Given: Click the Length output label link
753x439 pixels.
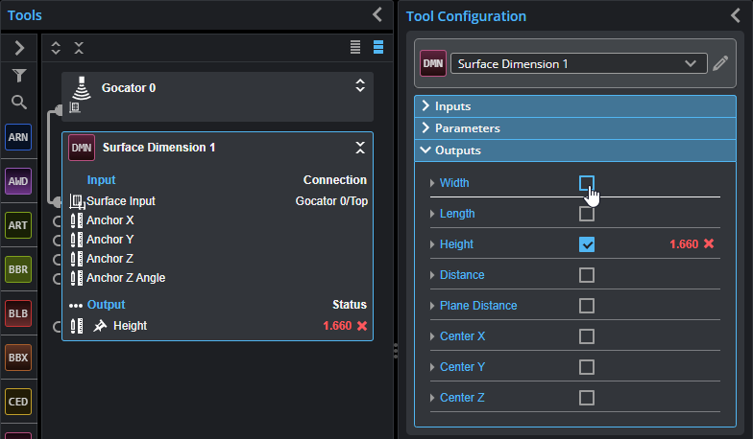Looking at the screenshot, I should (x=457, y=214).
